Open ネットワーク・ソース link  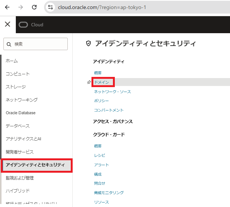point(112,92)
